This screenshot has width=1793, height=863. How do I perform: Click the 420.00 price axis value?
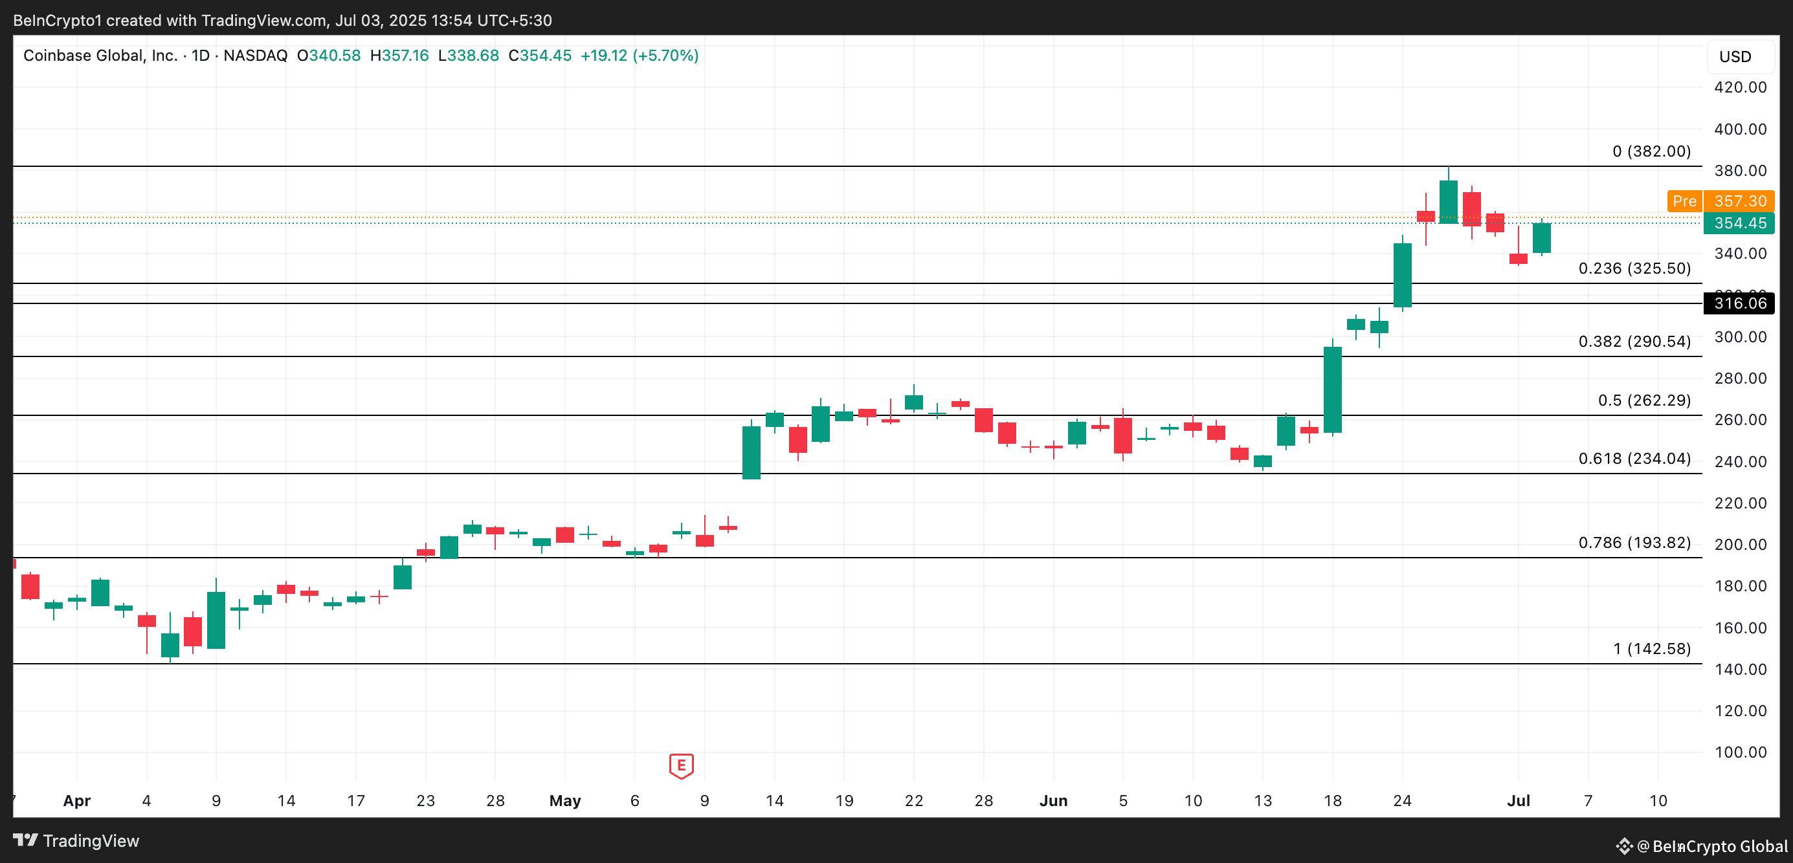[x=1740, y=87]
